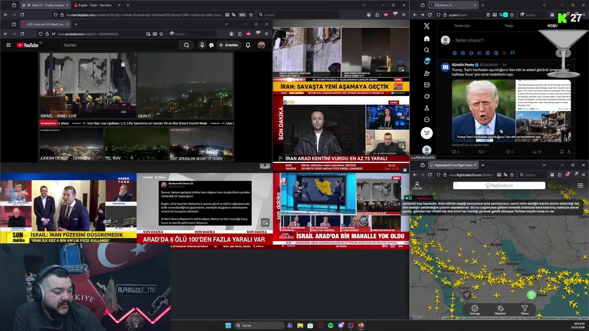589x331 pixels.
Task: Open Flightradar24 hamburger menu
Action: point(580,185)
